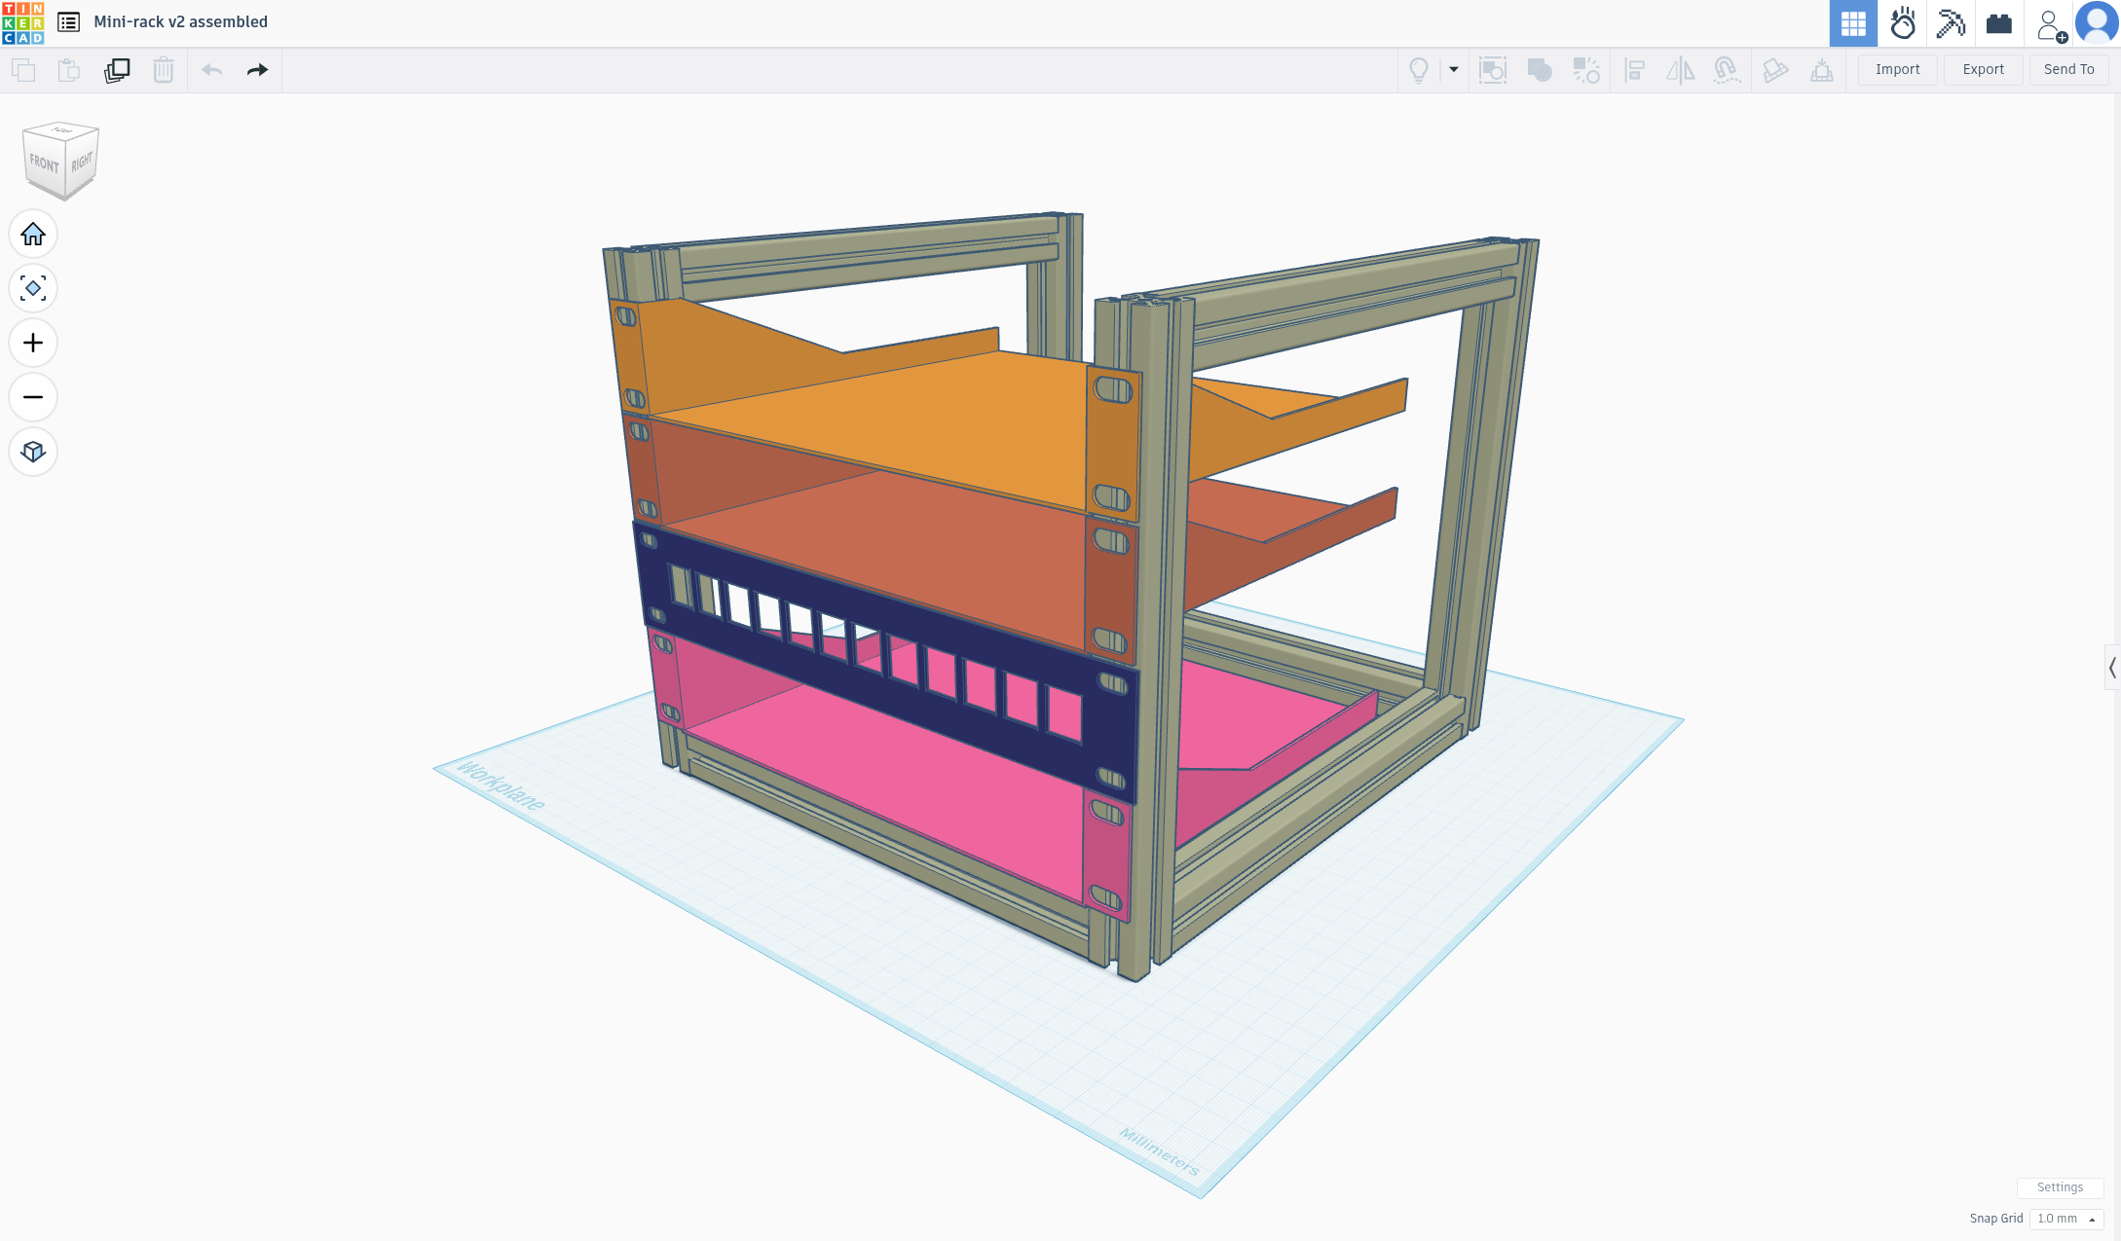Switch to Bricks mode
2121x1241 pixels.
tap(1998, 23)
